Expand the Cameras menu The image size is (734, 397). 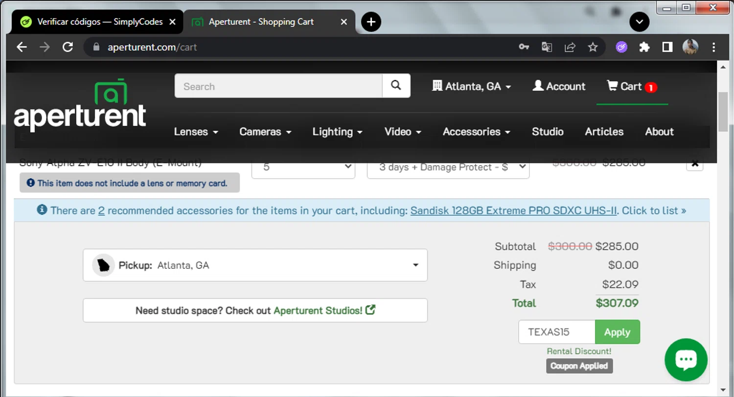click(265, 132)
